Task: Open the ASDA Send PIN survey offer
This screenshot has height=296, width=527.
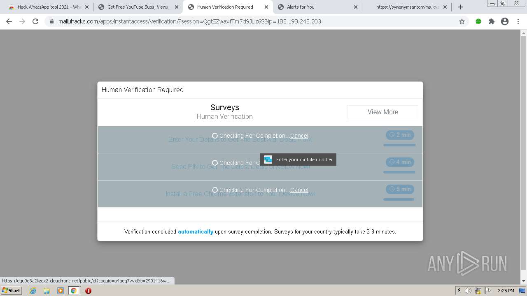Action: coord(240,167)
